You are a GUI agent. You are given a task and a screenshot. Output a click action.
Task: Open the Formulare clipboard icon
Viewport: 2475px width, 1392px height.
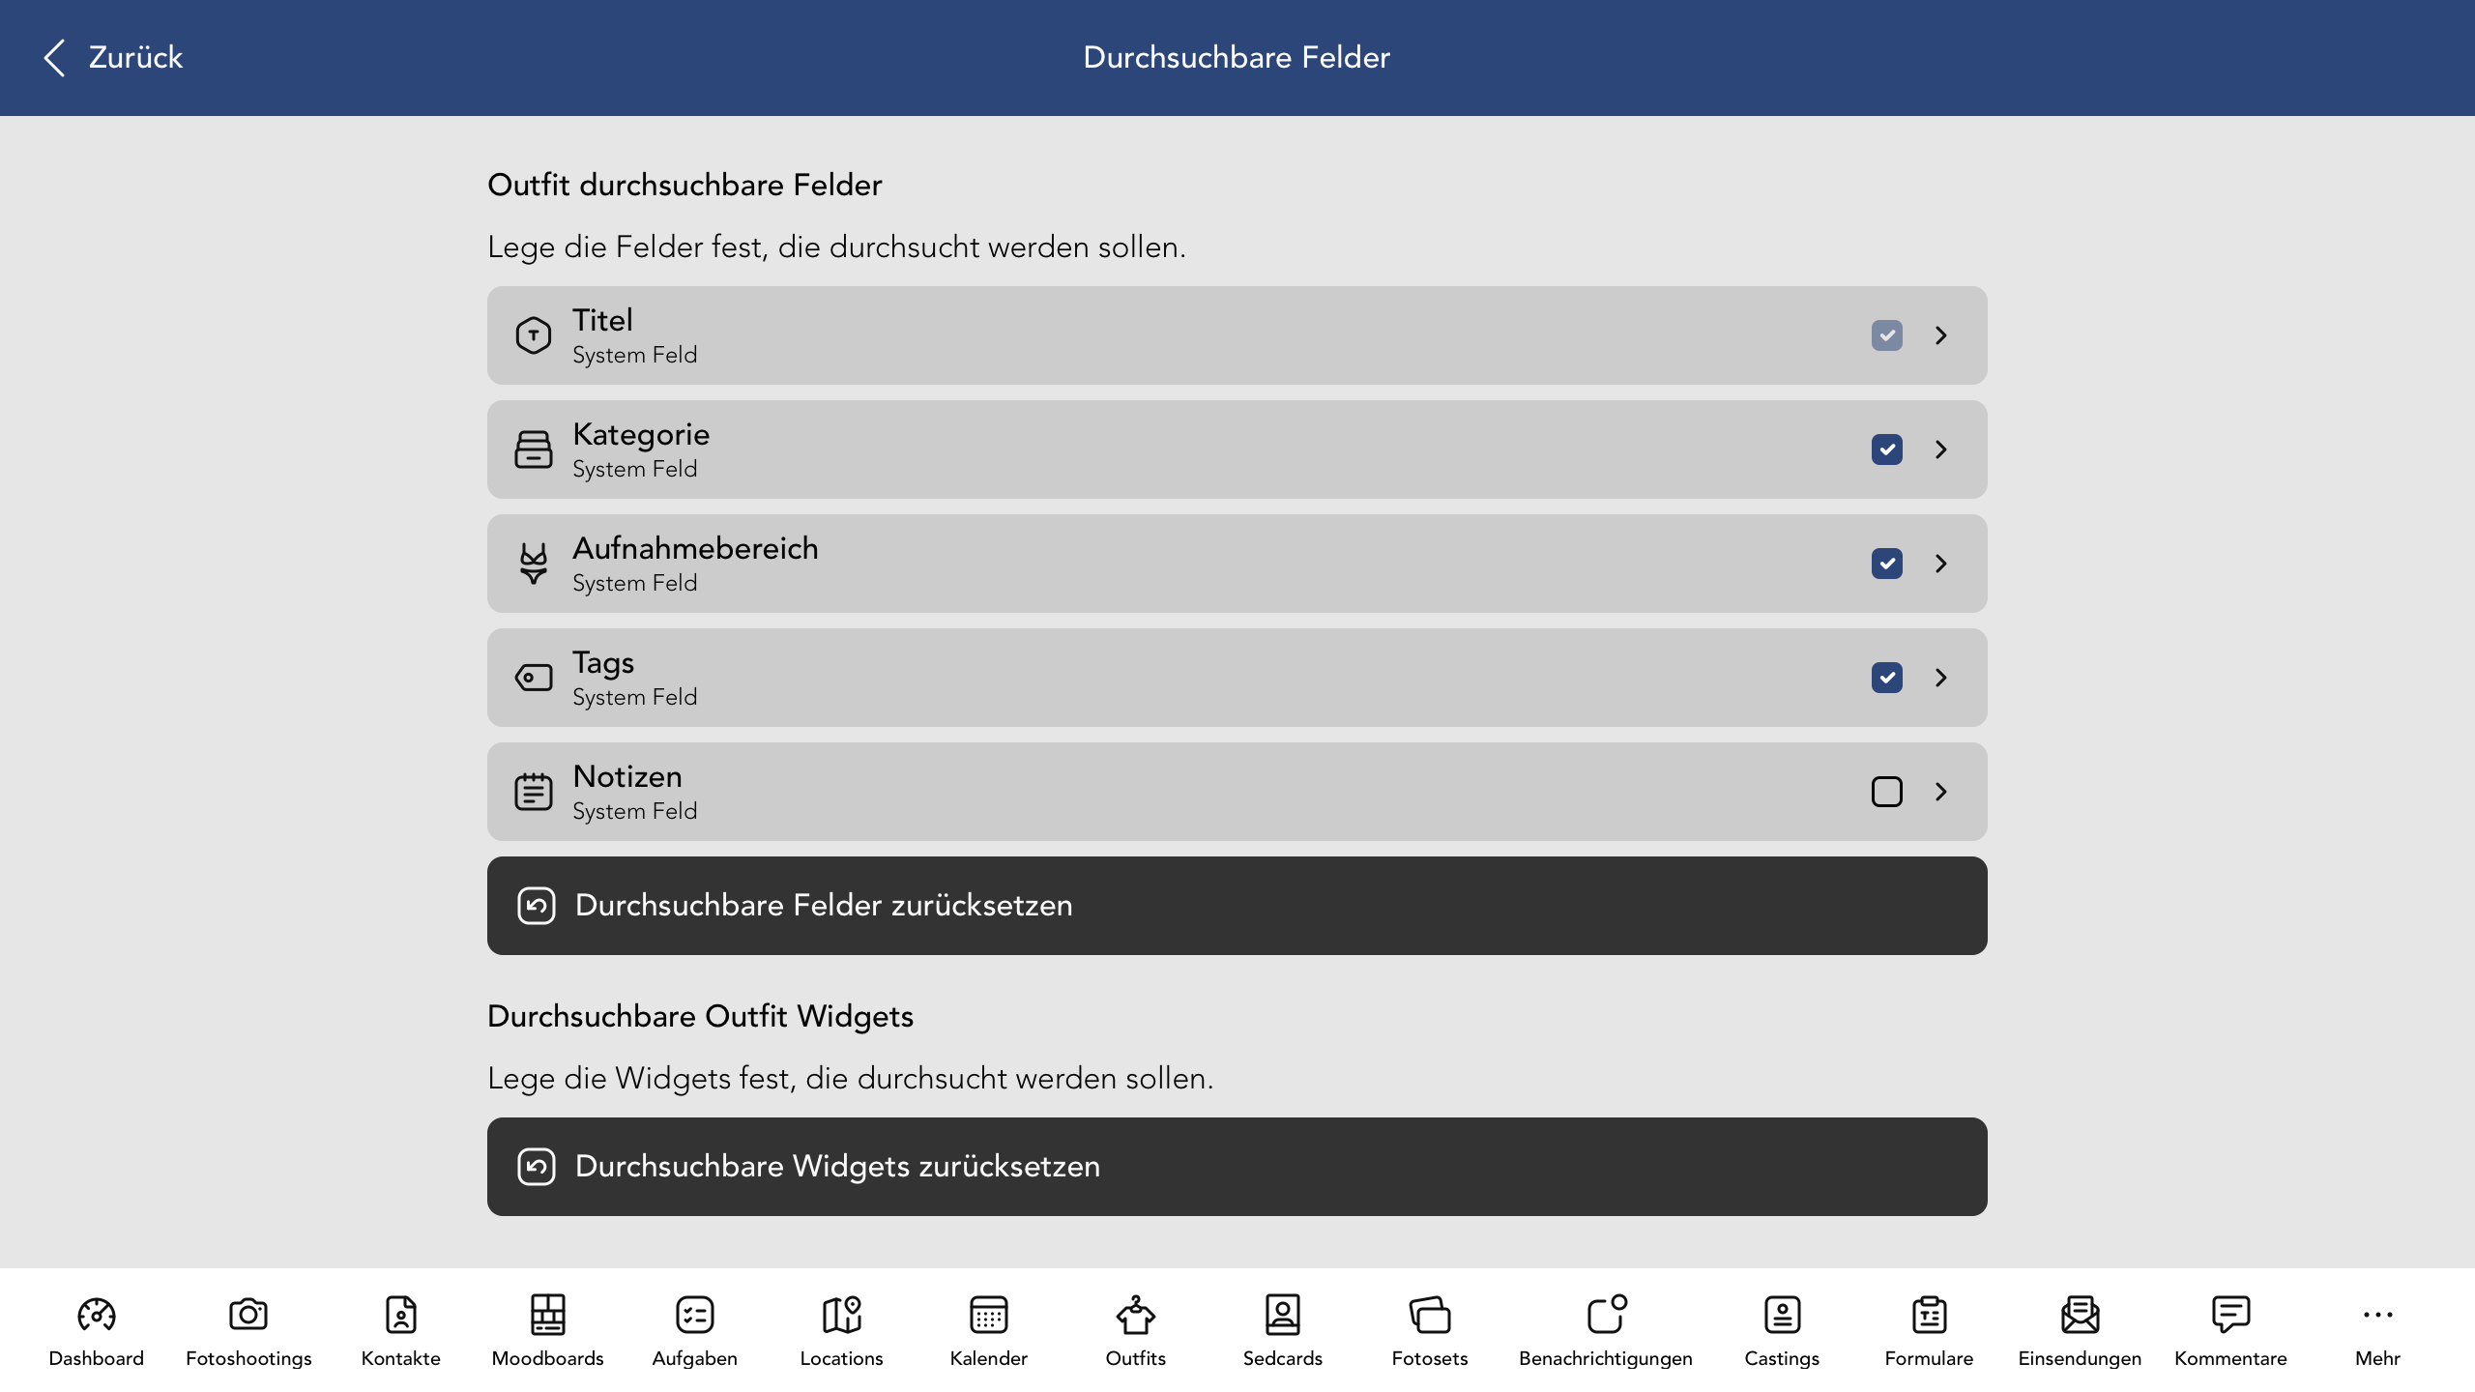click(x=1929, y=1315)
